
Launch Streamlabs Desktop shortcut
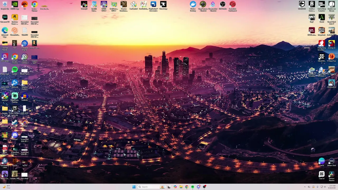(x=15, y=98)
